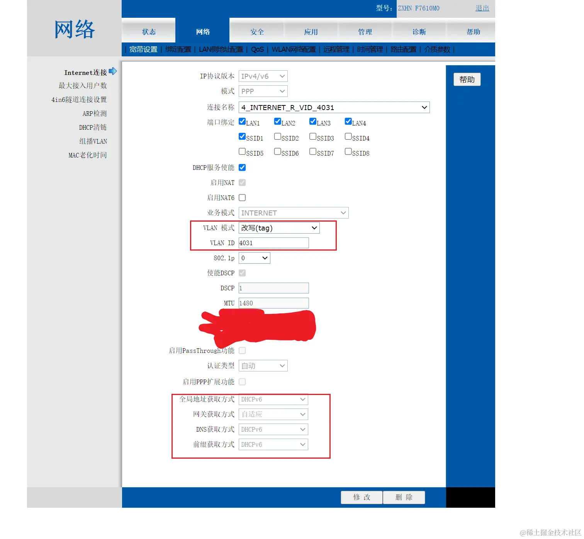Image resolution: width=584 pixels, height=539 pixels.
Task: Click the 帮助 button in right panel
Action: click(467, 80)
